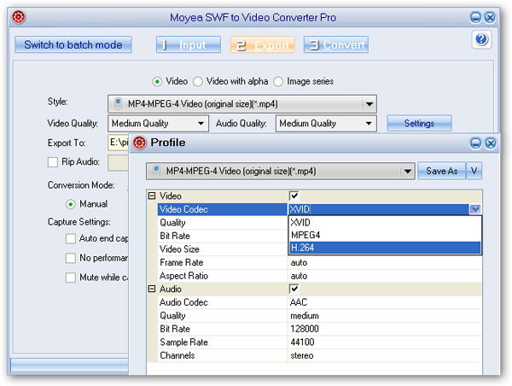The width and height of the screenshot is (512, 386).
Task: Click device icon in Style combo box
Action: (118, 104)
